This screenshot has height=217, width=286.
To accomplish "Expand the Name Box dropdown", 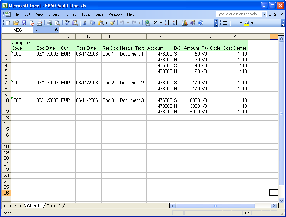I will click(37, 30).
